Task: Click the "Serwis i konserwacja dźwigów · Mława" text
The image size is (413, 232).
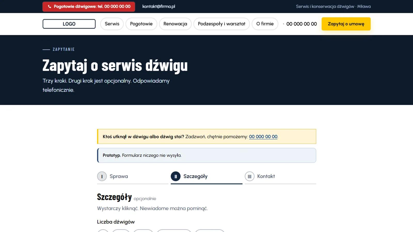Action: [333, 6]
